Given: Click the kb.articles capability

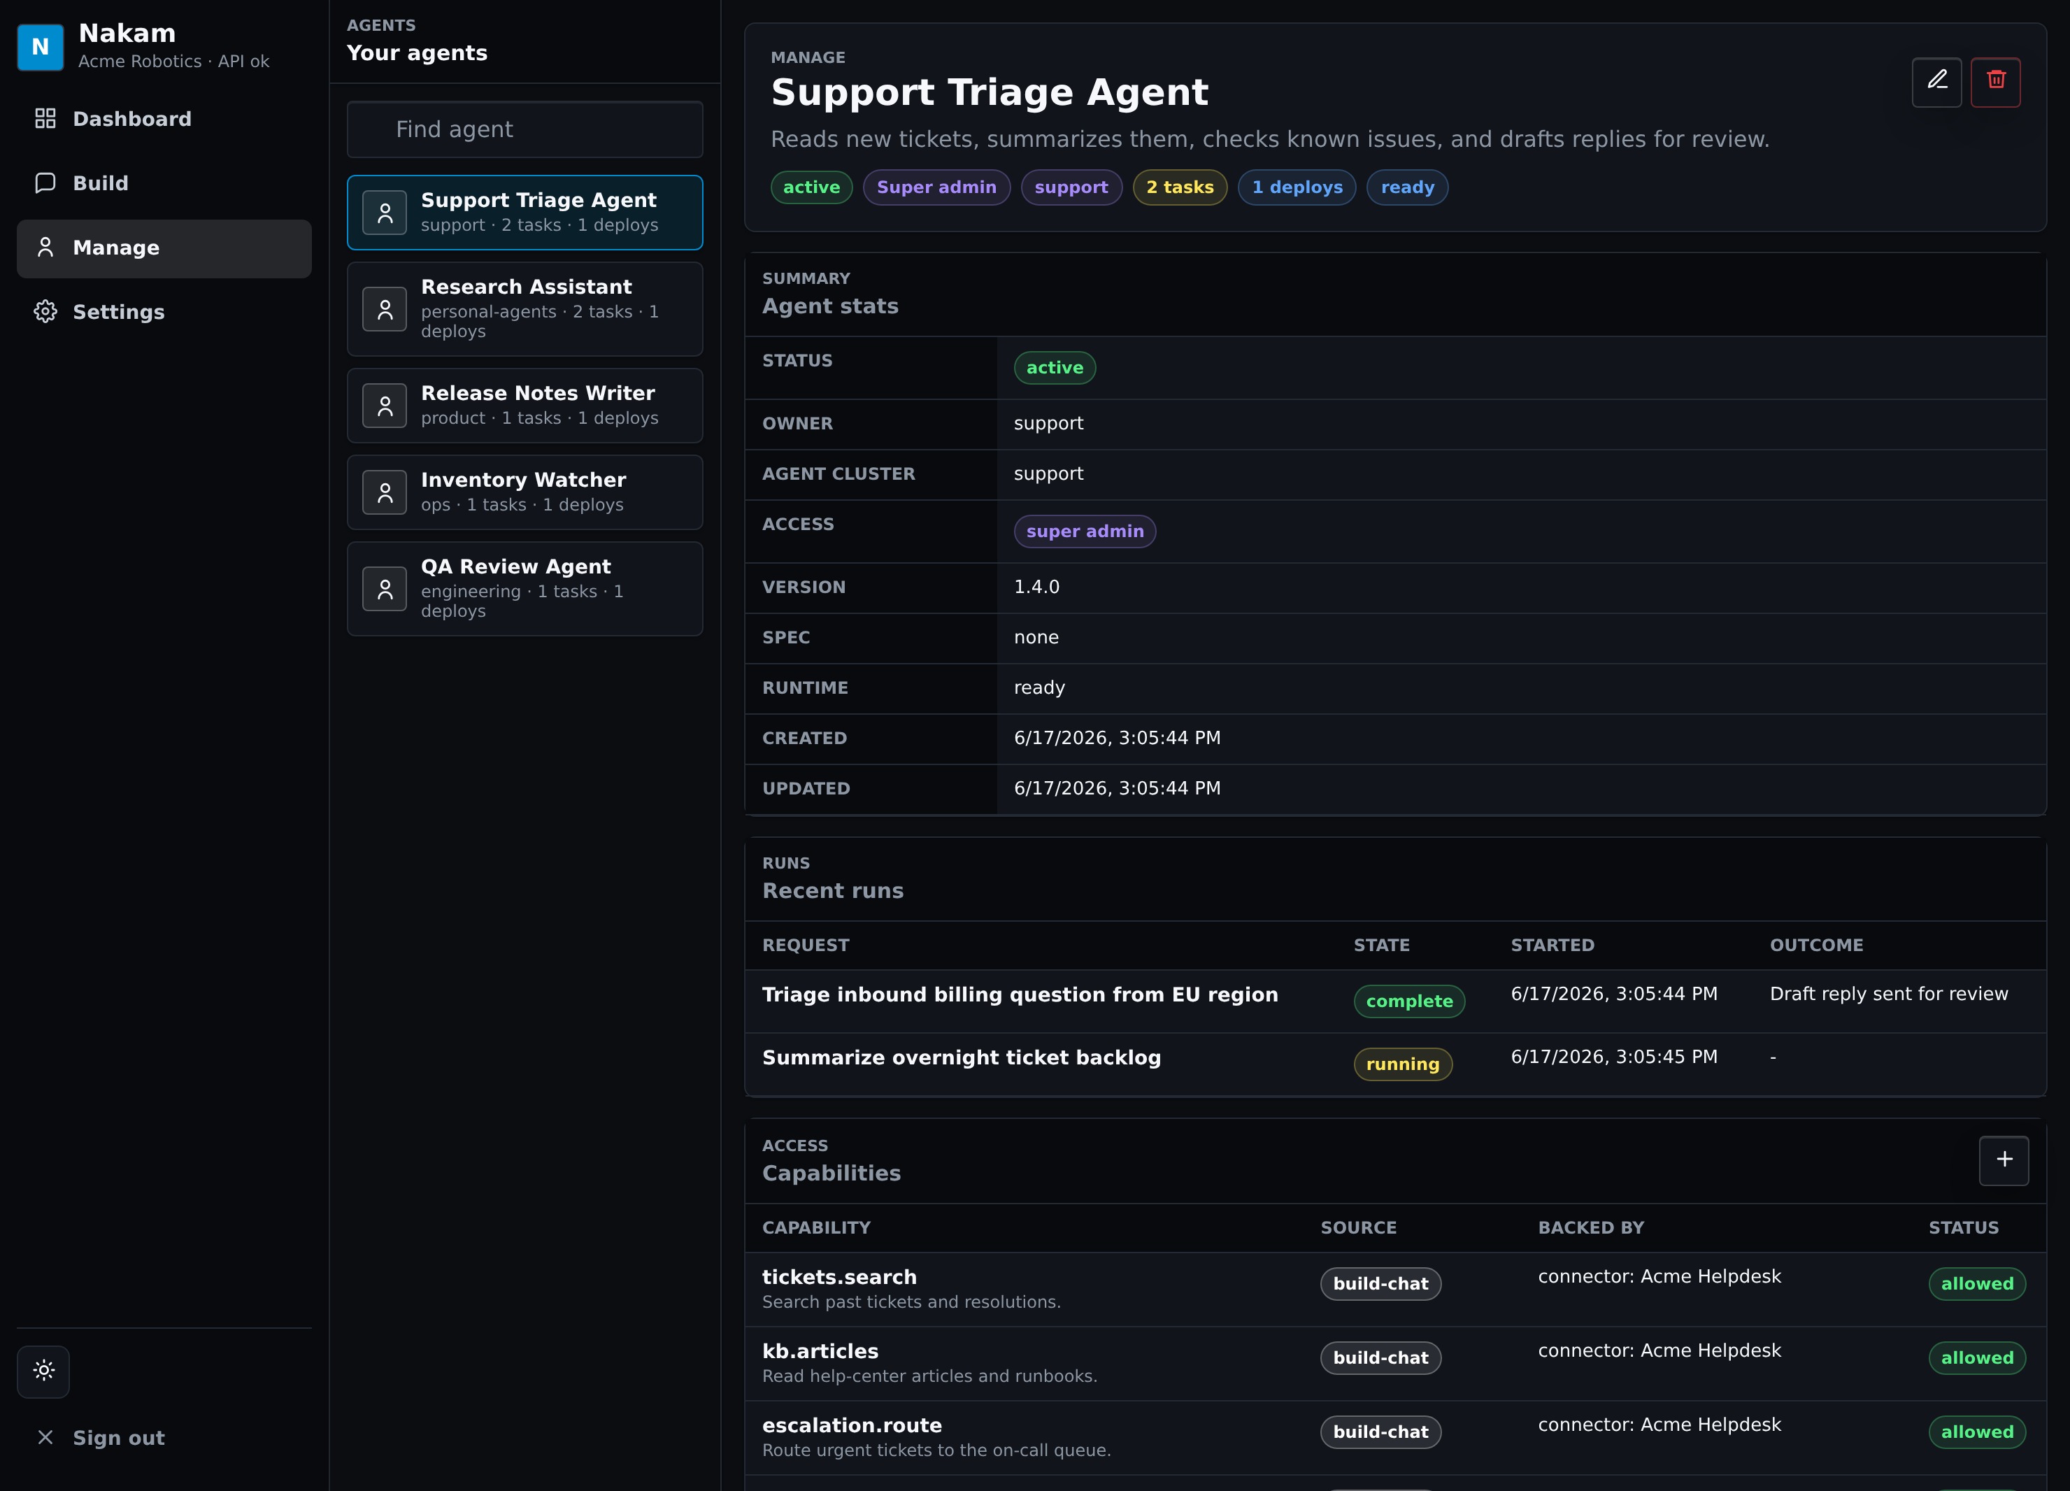Looking at the screenshot, I should tap(820, 1351).
